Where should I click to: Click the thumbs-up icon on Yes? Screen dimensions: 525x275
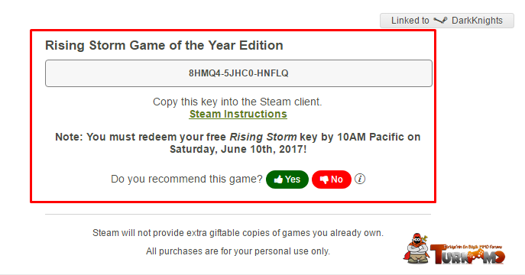tap(278, 180)
